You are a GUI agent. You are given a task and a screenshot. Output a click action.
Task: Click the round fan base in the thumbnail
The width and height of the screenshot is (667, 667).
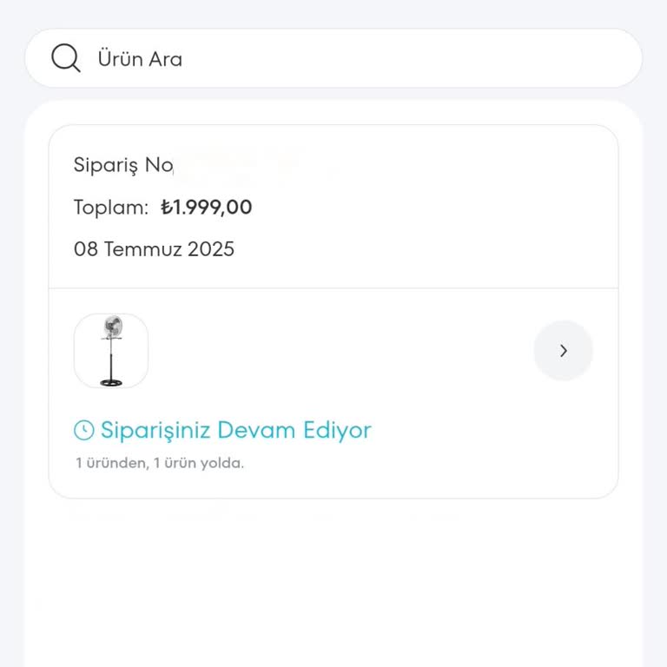point(111,381)
